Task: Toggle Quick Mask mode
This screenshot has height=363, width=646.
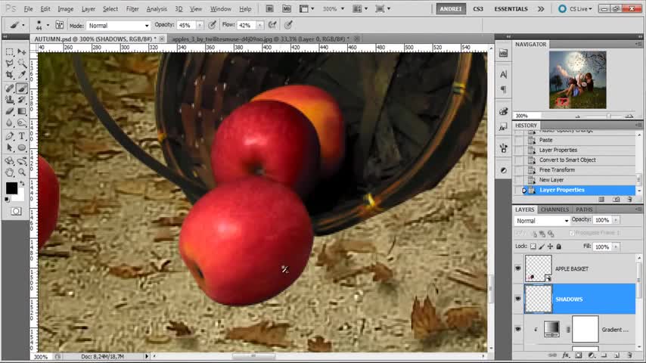Action: point(16,212)
